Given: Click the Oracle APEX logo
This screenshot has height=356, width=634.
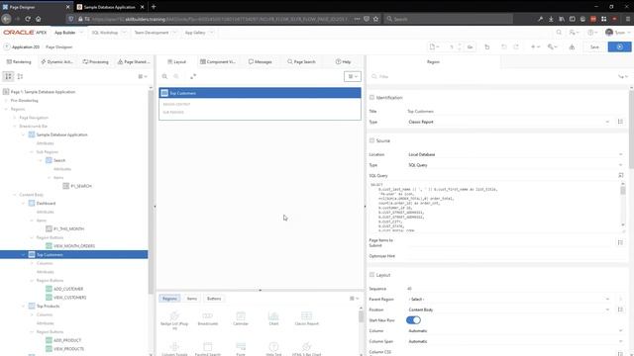Looking at the screenshot, I should pos(25,33).
